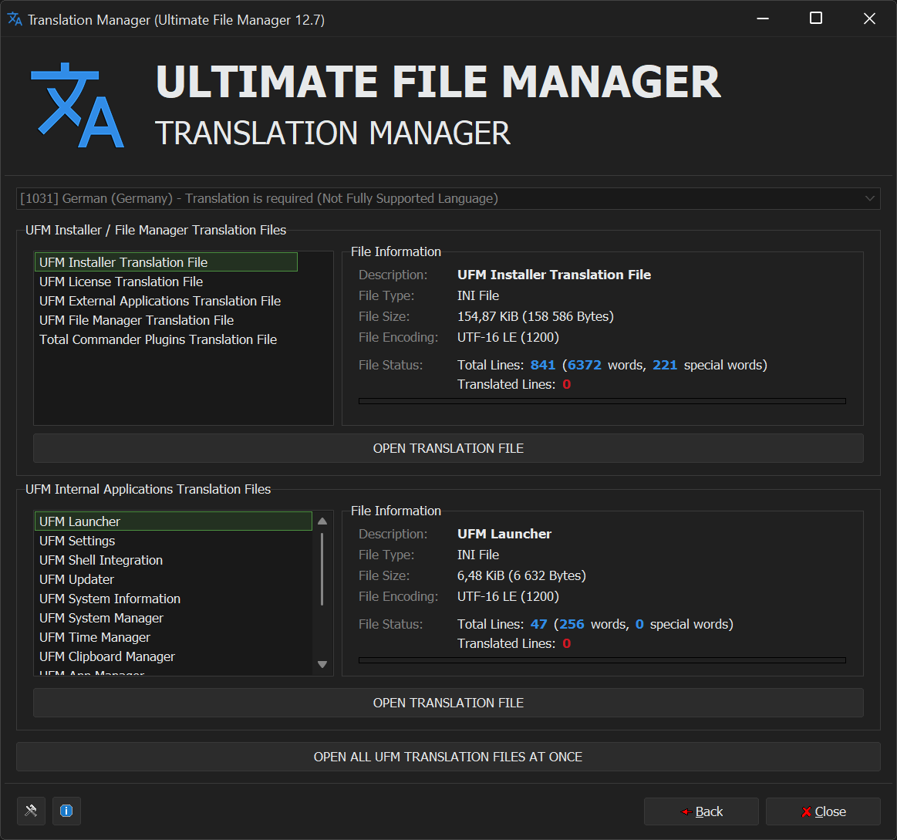
Task: Select UFM File Manager Translation File
Action: click(137, 320)
